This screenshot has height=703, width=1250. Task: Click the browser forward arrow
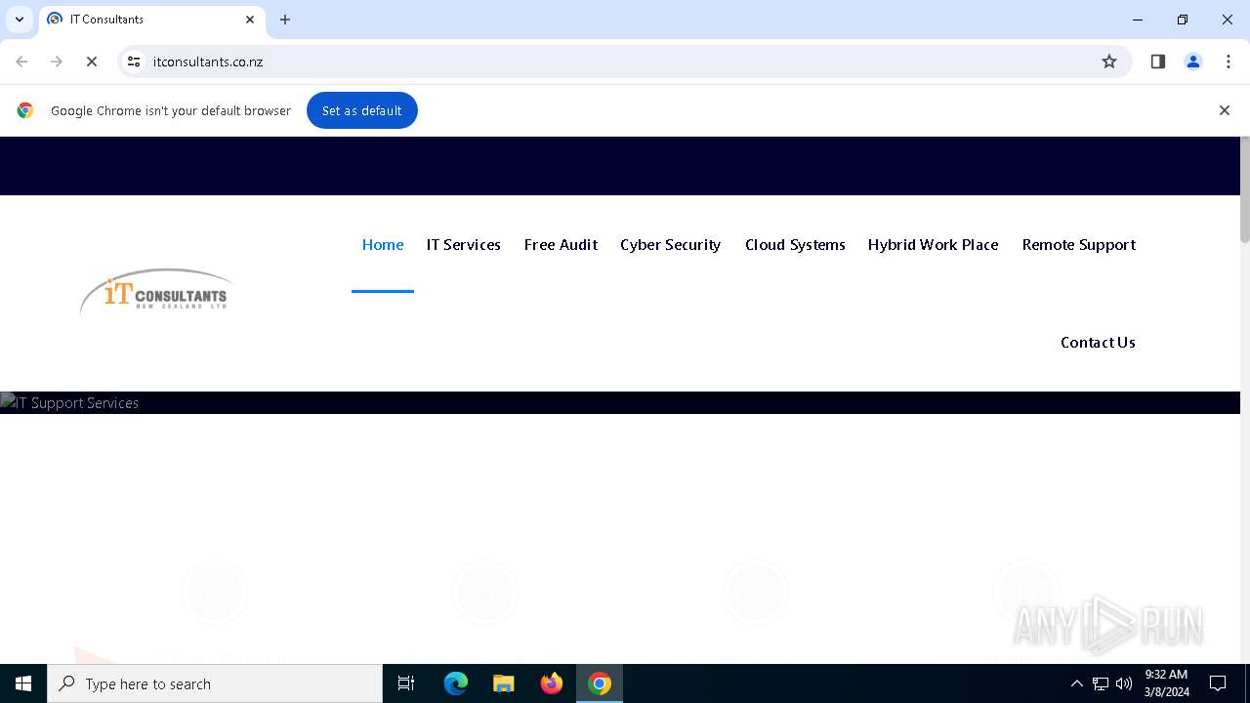pyautogui.click(x=57, y=62)
